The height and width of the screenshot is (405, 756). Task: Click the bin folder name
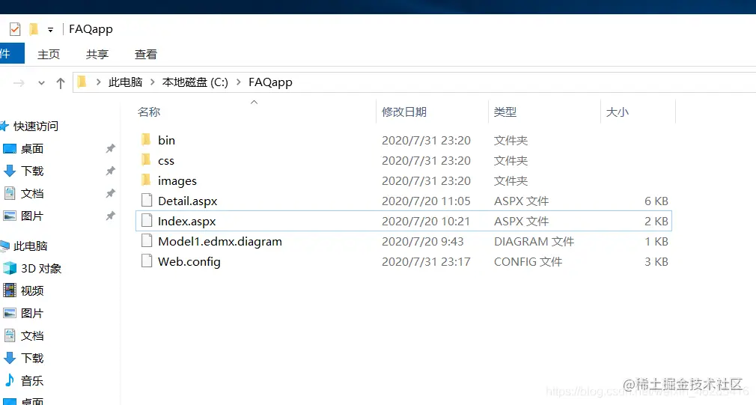[166, 140]
